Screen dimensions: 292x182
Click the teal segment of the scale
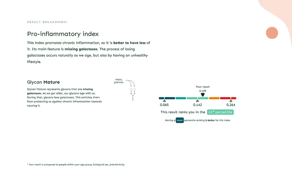pos(181,98)
